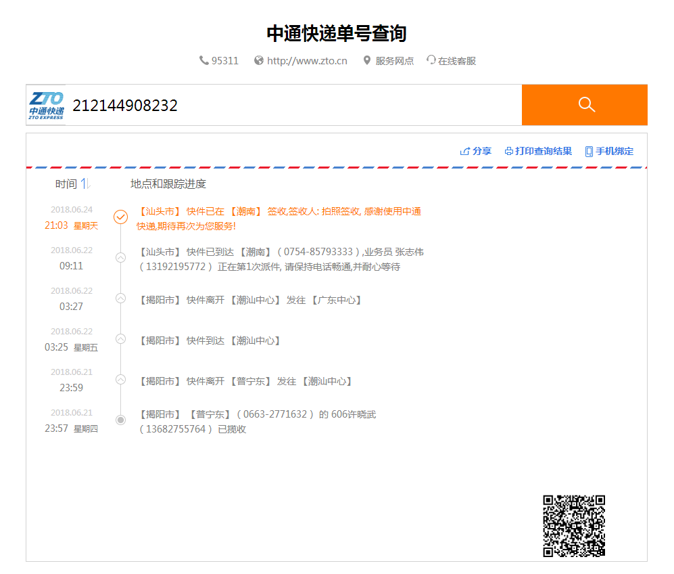This screenshot has height=574, width=674.
Task: Click the timeline marker for 03:27 entry
Action: pyautogui.click(x=121, y=299)
